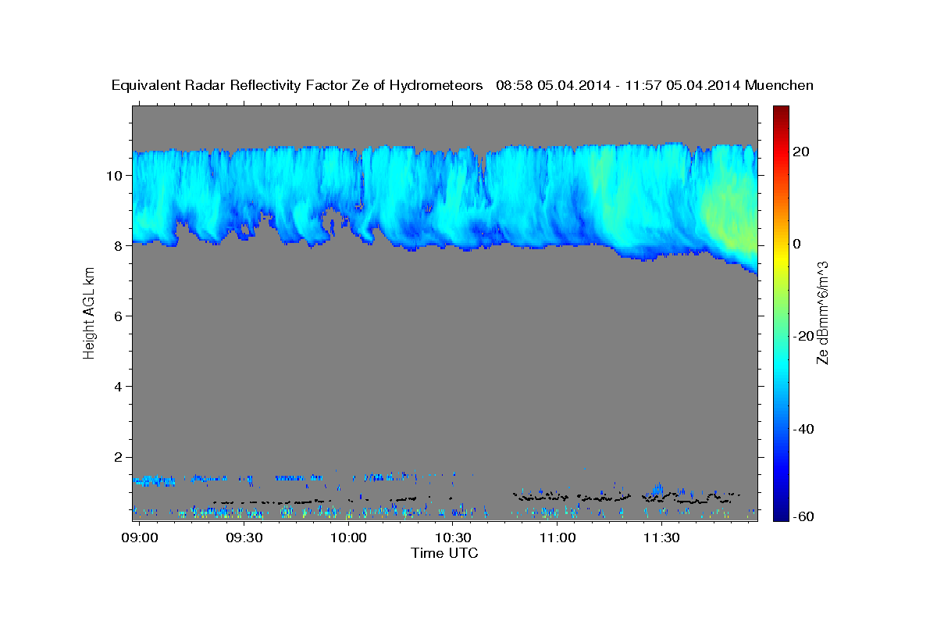Click the dark blue bottom of the colorbar

(x=781, y=512)
